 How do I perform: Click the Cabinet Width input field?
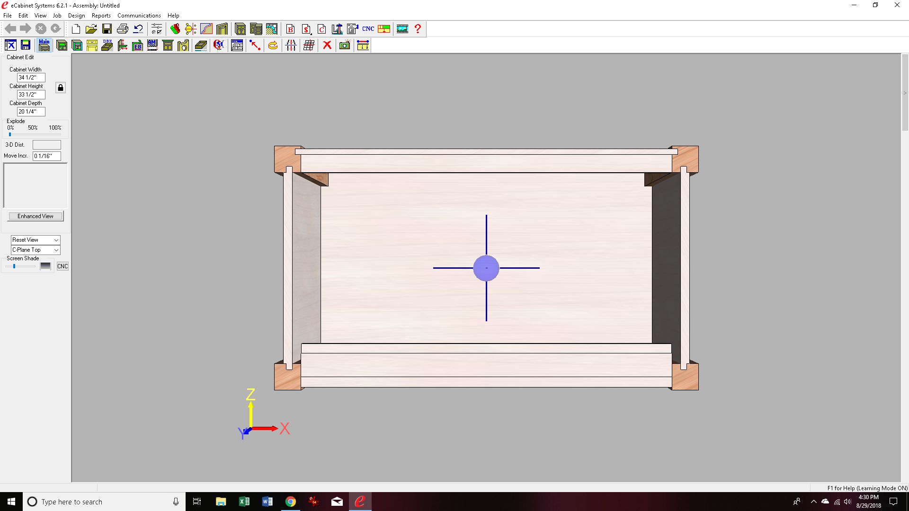click(31, 78)
